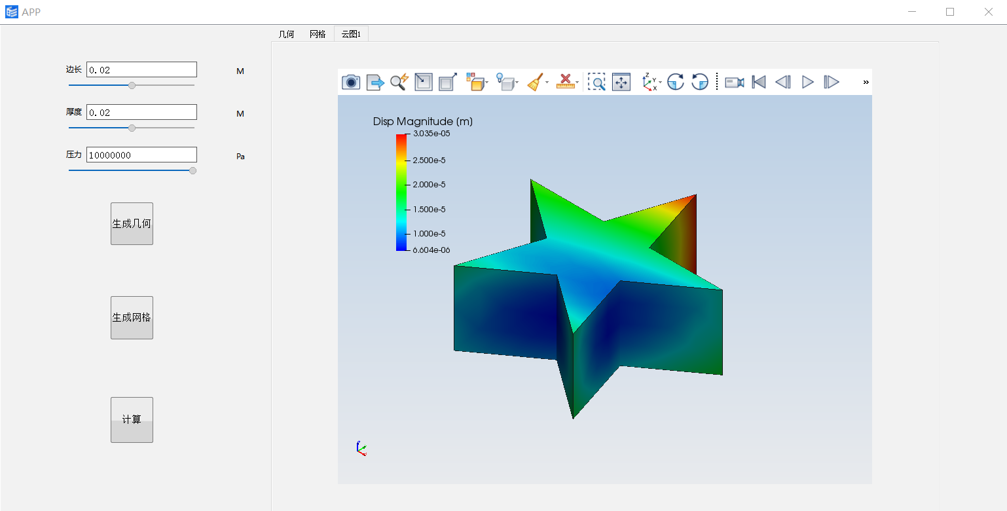Click the magnifier with lightning icon

pyautogui.click(x=399, y=82)
